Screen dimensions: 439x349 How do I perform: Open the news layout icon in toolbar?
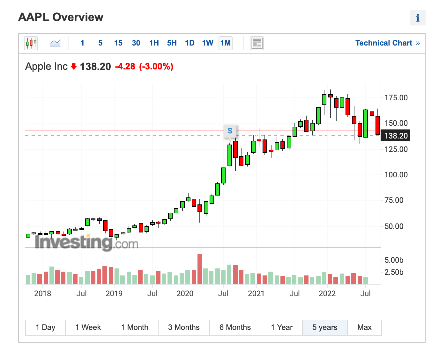257,43
